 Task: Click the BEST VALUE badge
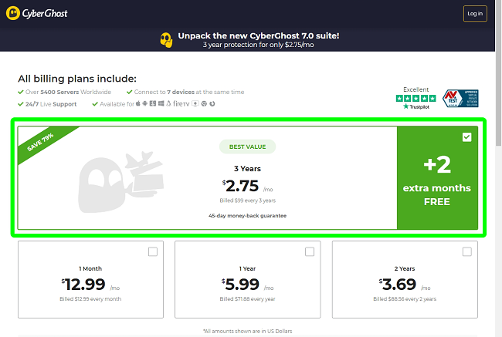click(247, 147)
